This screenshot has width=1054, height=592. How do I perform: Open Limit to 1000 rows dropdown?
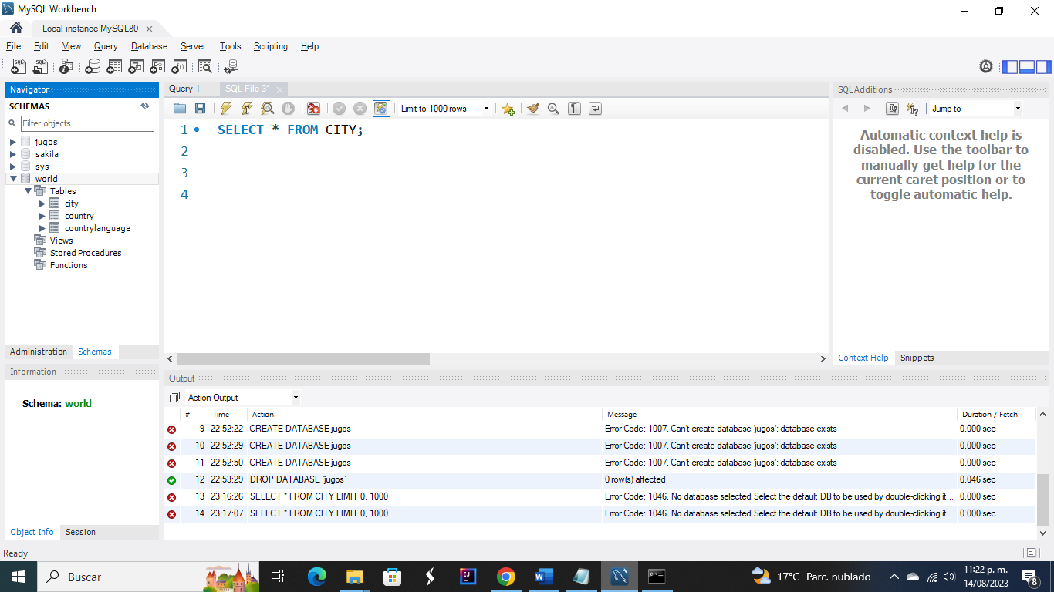486,109
